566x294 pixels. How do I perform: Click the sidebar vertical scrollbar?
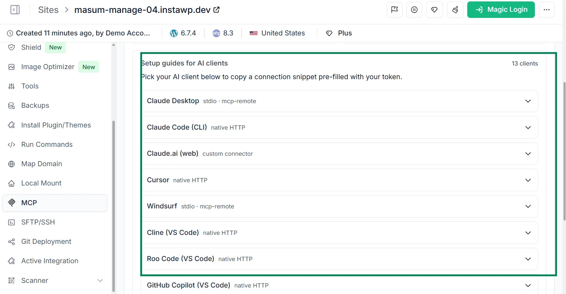(113, 206)
